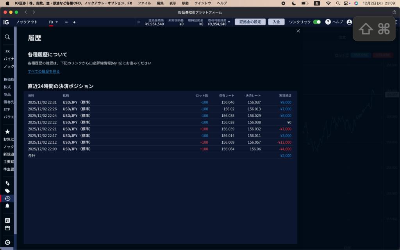Expand the FX tab dropdown arrow

click(57, 22)
